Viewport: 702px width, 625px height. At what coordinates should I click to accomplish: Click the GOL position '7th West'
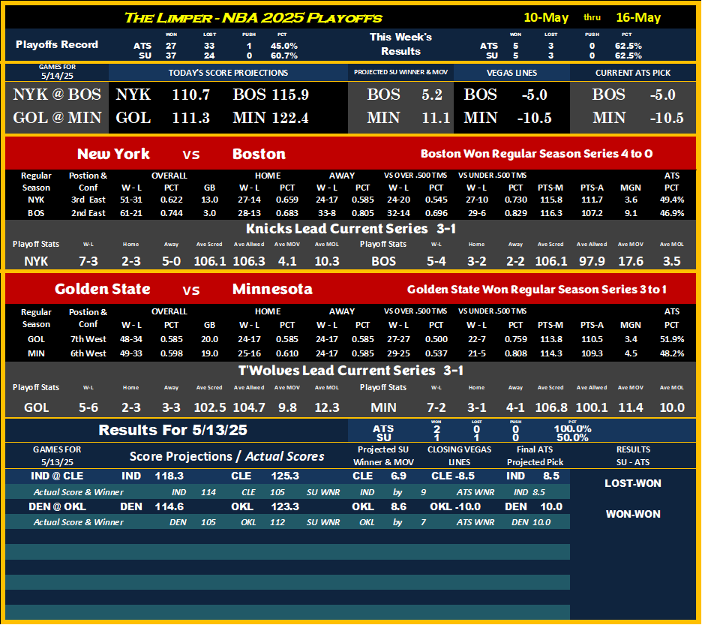[88, 339]
